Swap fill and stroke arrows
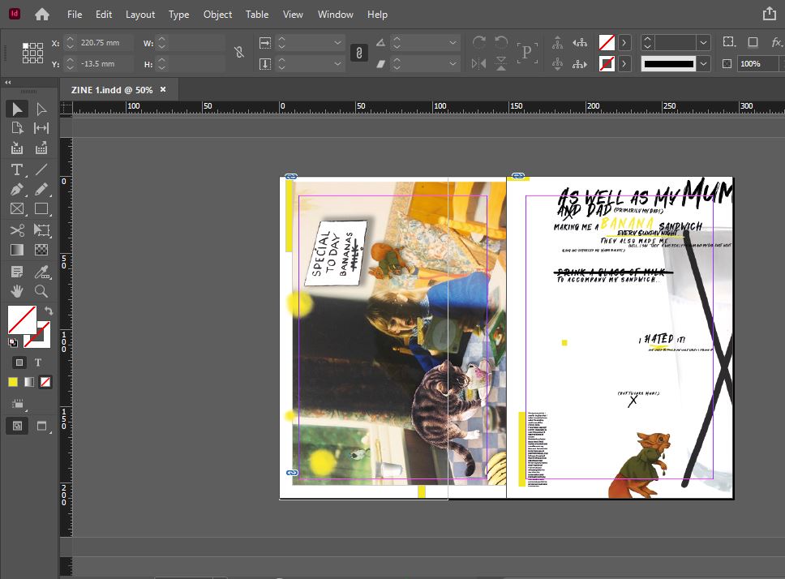This screenshot has height=579, width=785. tap(48, 311)
